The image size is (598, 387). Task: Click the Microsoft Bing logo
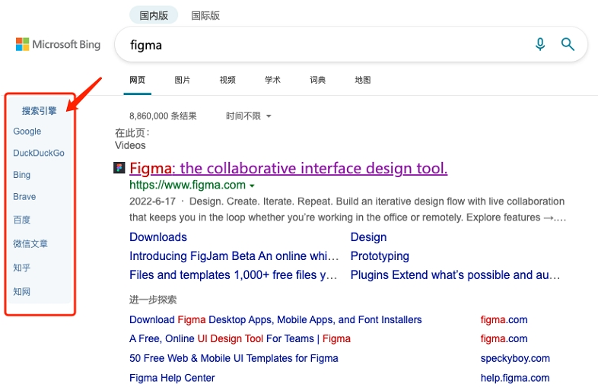[58, 44]
